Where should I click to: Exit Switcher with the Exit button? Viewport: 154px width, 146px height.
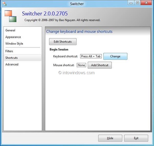pyautogui.click(x=136, y=138)
